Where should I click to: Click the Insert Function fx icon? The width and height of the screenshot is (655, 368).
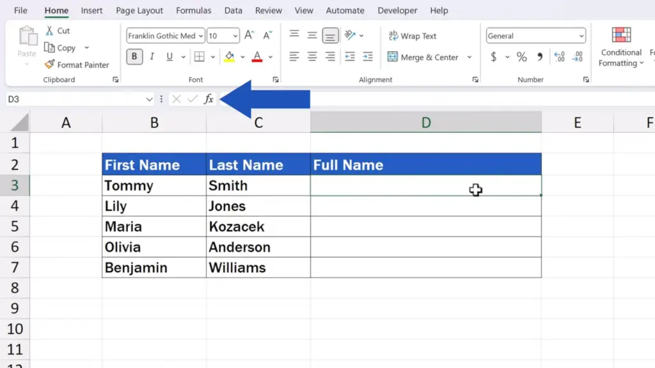(x=209, y=99)
